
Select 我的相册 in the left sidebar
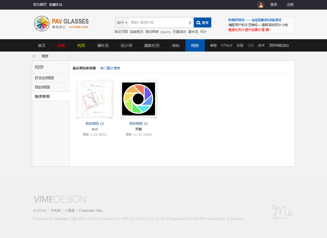43,87
